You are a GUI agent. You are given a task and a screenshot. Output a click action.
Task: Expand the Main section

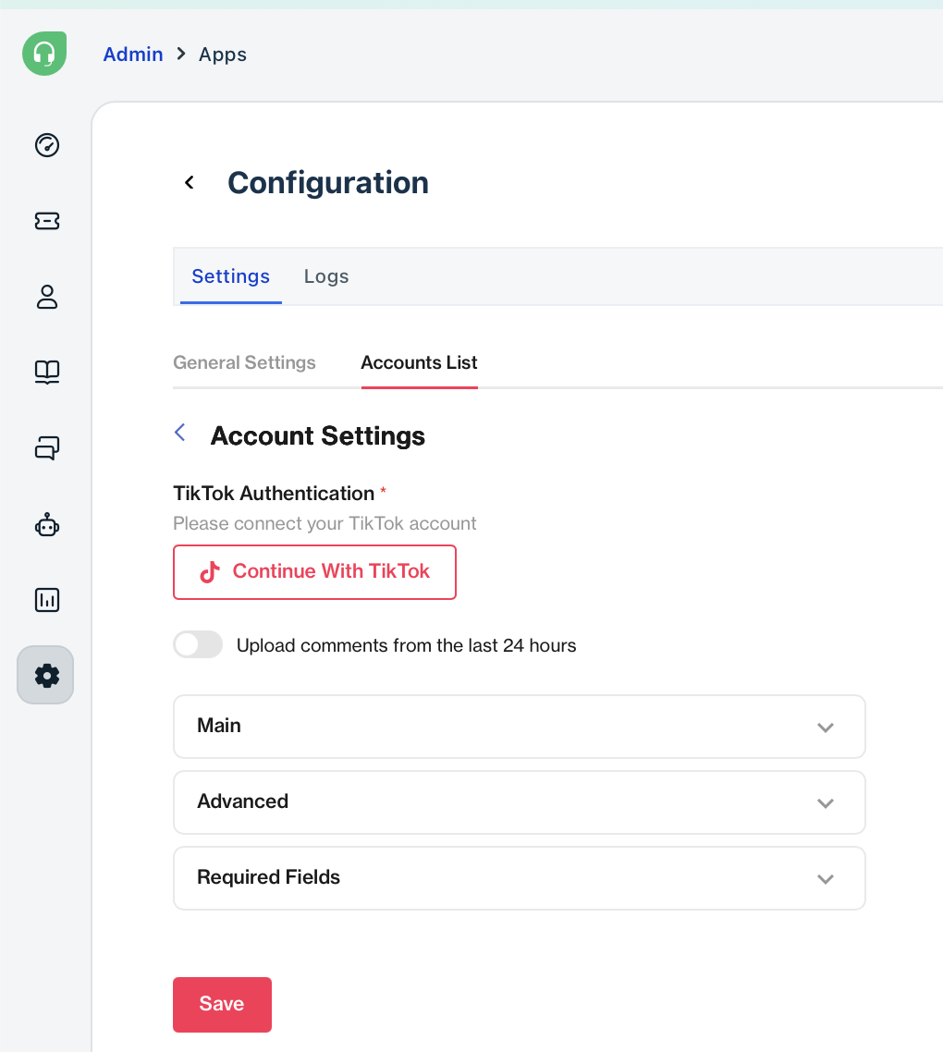(x=520, y=727)
